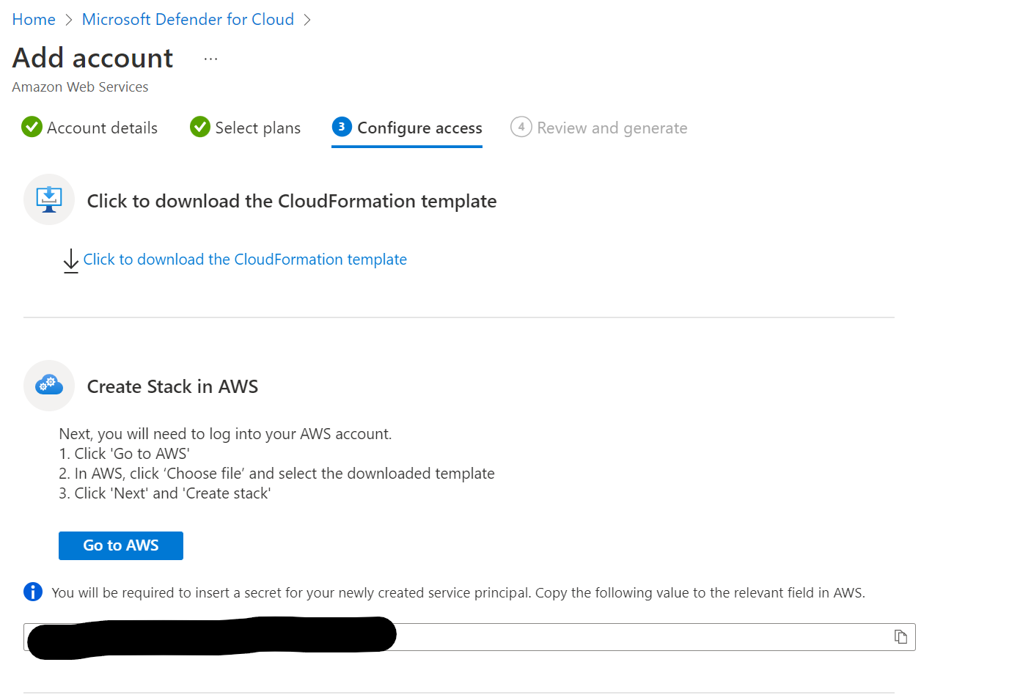Open the ellipsis more options menu

coord(210,59)
